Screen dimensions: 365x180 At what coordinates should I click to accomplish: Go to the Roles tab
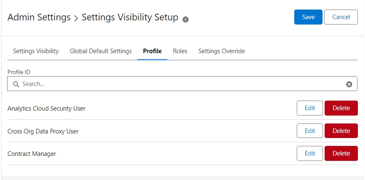(x=180, y=51)
